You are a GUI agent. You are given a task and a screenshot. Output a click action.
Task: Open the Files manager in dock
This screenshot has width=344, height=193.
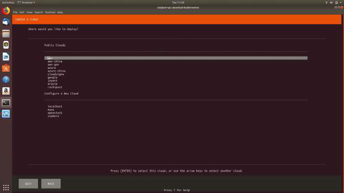click(x=6, y=34)
